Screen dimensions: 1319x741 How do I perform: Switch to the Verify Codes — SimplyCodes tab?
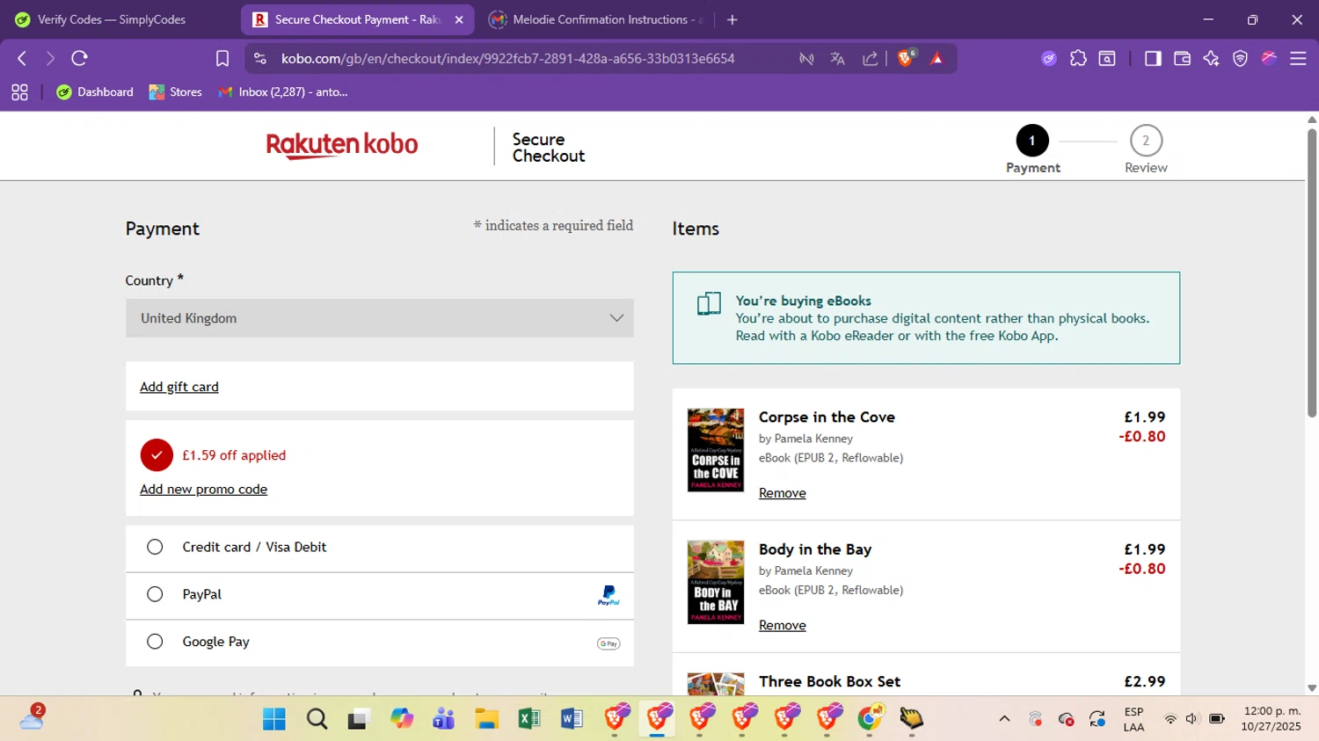[112, 19]
